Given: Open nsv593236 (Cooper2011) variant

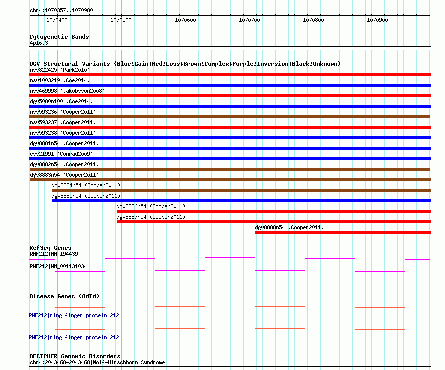Looking at the screenshot, I should [x=63, y=112].
